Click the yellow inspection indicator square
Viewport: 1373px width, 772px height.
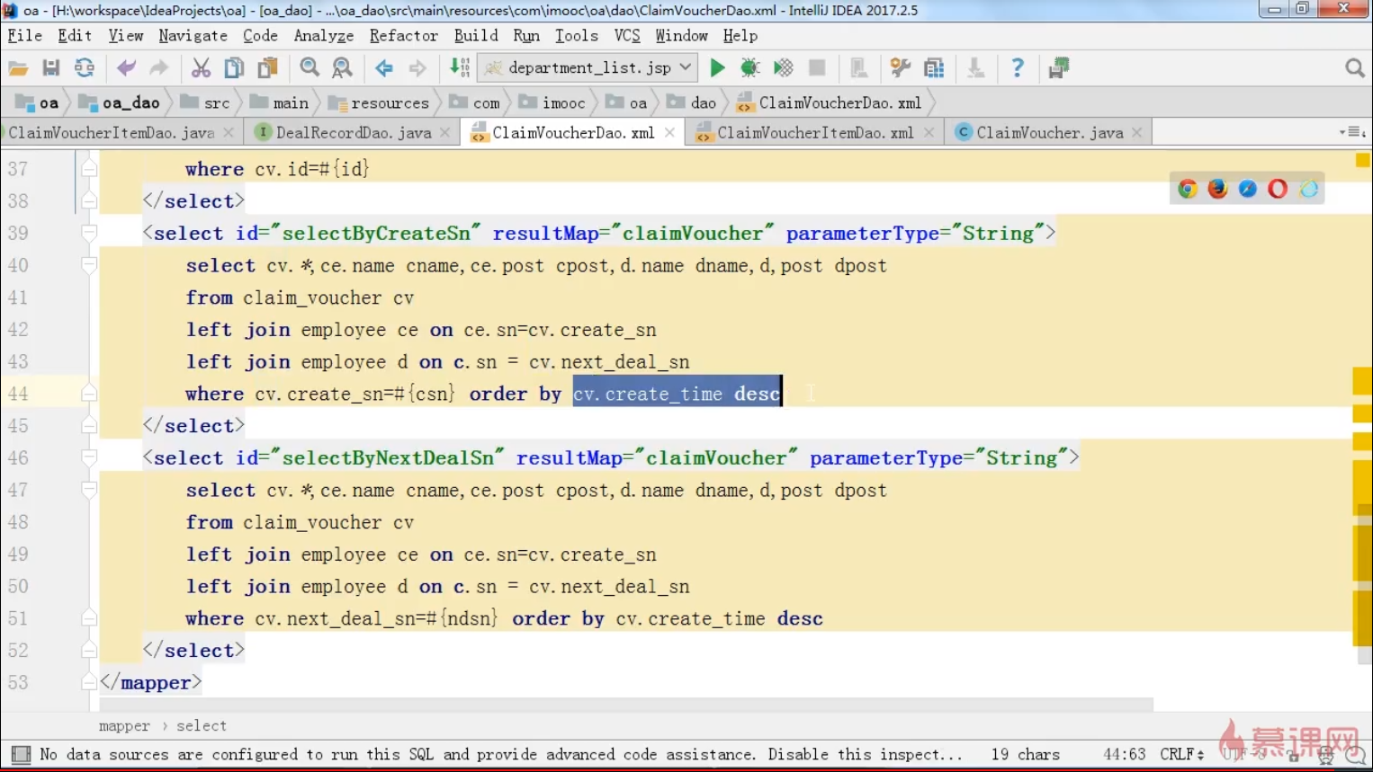tap(1362, 161)
